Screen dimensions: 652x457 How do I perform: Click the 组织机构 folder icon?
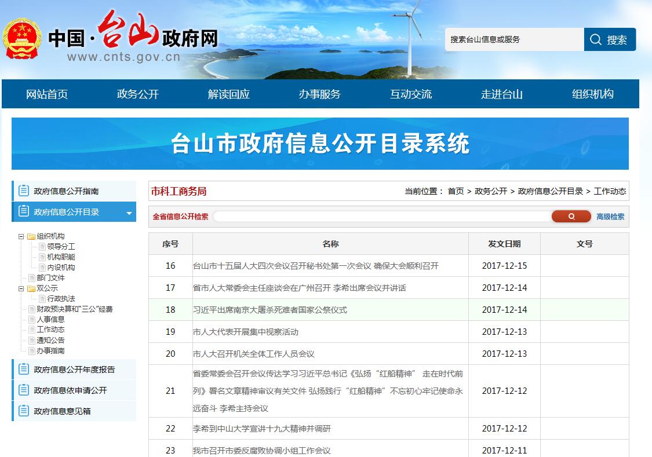pyautogui.click(x=31, y=236)
